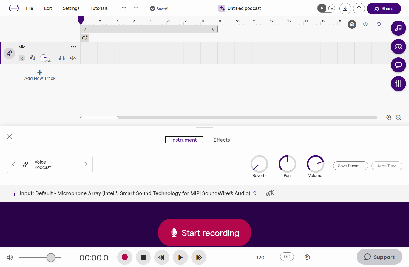Open the music note loops panel

click(x=398, y=28)
